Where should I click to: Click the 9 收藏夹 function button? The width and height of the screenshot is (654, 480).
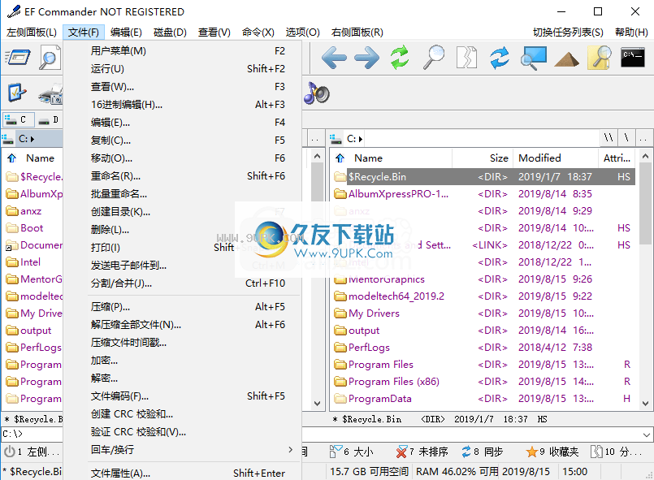pos(552,452)
